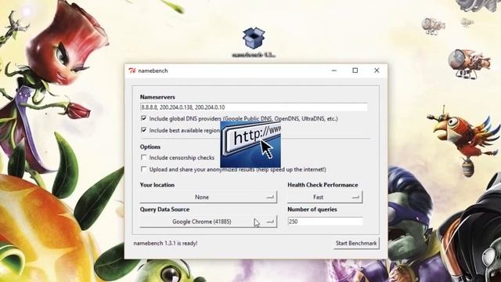
Task: Click the Query Data Source label
Action: pos(164,209)
